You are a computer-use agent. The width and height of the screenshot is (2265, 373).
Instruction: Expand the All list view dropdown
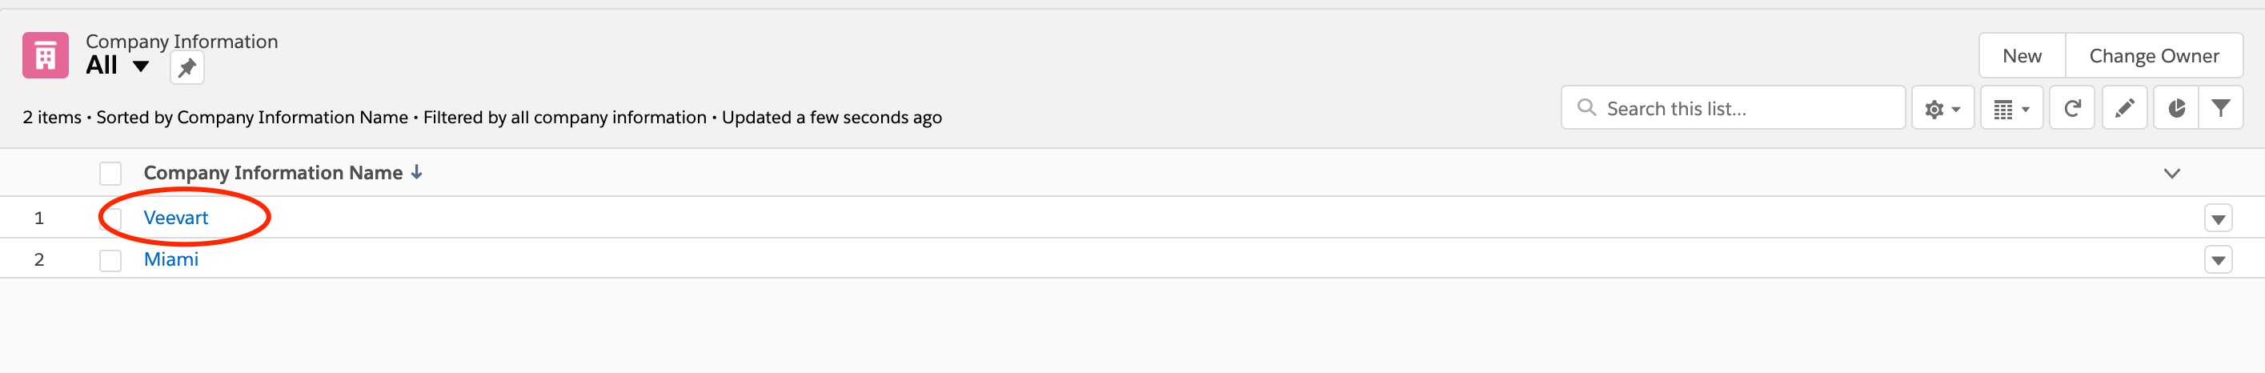[141, 66]
